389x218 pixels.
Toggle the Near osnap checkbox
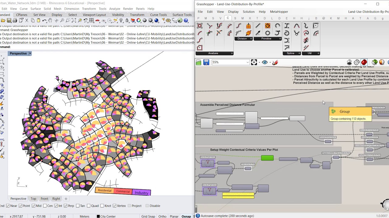(x=8, y=206)
